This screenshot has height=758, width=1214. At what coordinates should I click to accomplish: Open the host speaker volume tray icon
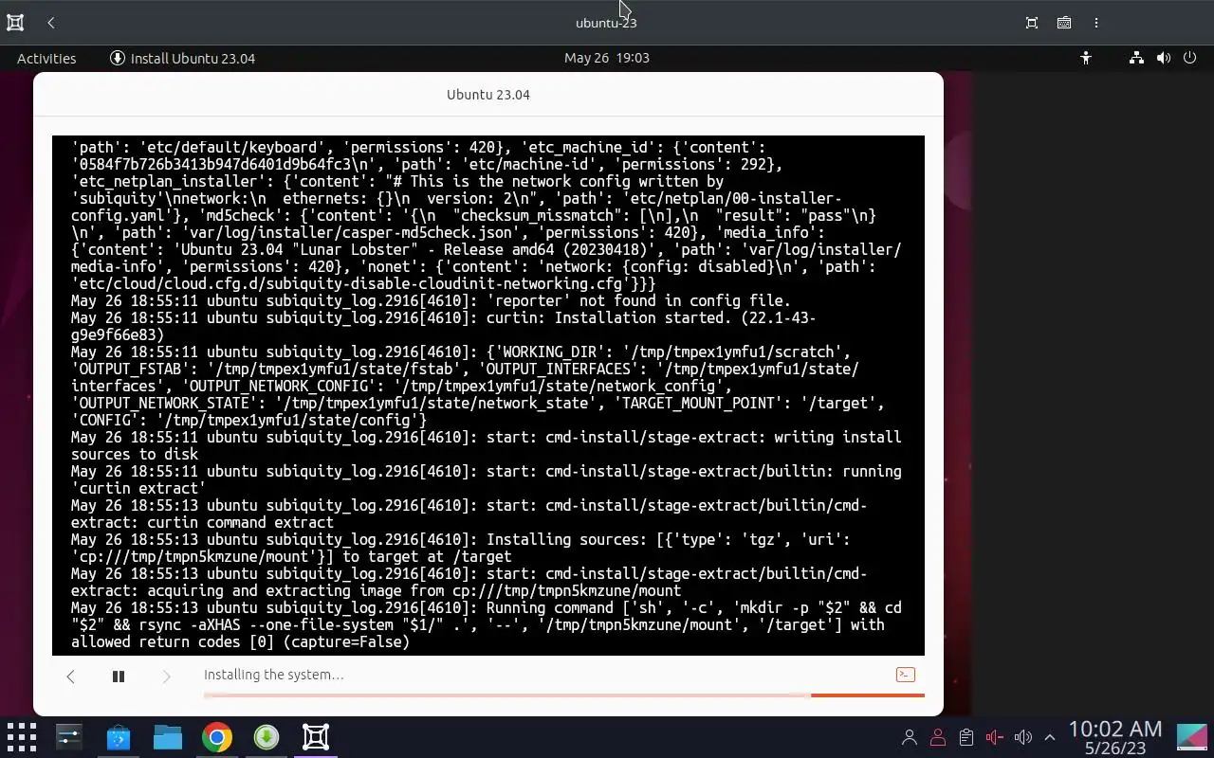pos(1022,737)
